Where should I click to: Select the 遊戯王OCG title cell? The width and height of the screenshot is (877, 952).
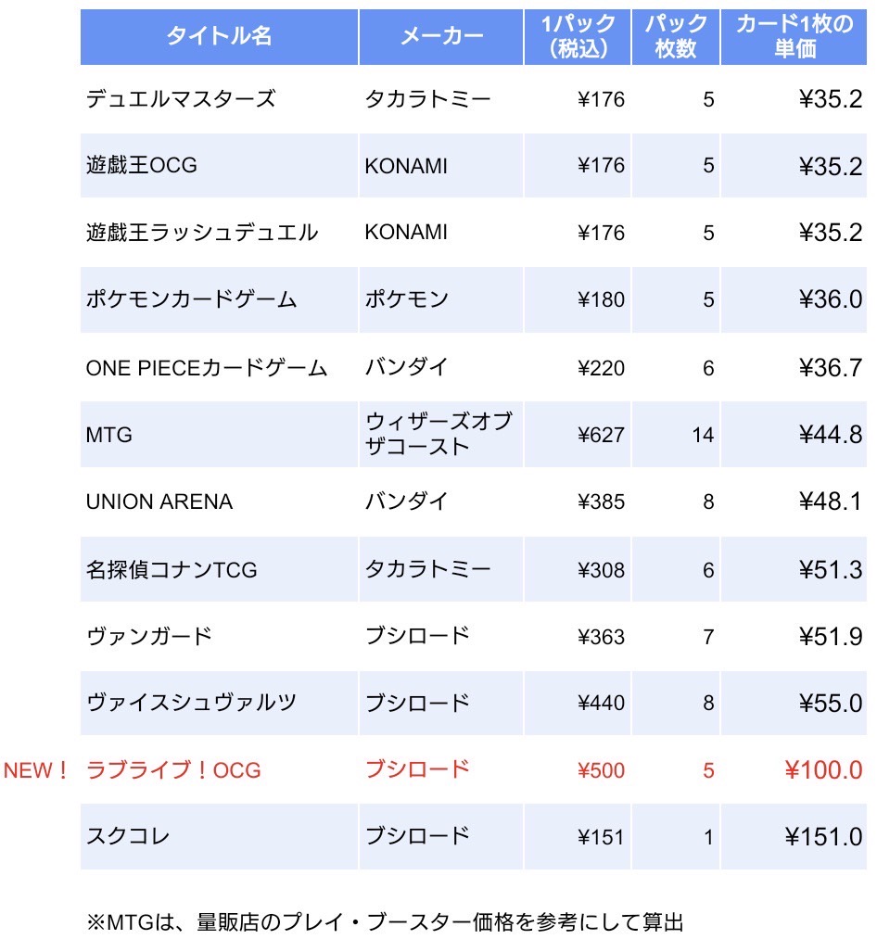click(142, 165)
